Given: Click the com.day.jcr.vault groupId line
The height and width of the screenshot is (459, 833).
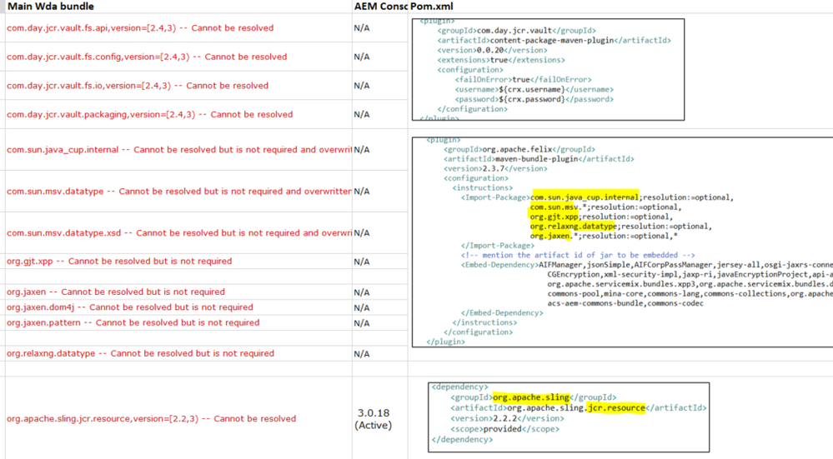Looking at the screenshot, I should coord(516,31).
